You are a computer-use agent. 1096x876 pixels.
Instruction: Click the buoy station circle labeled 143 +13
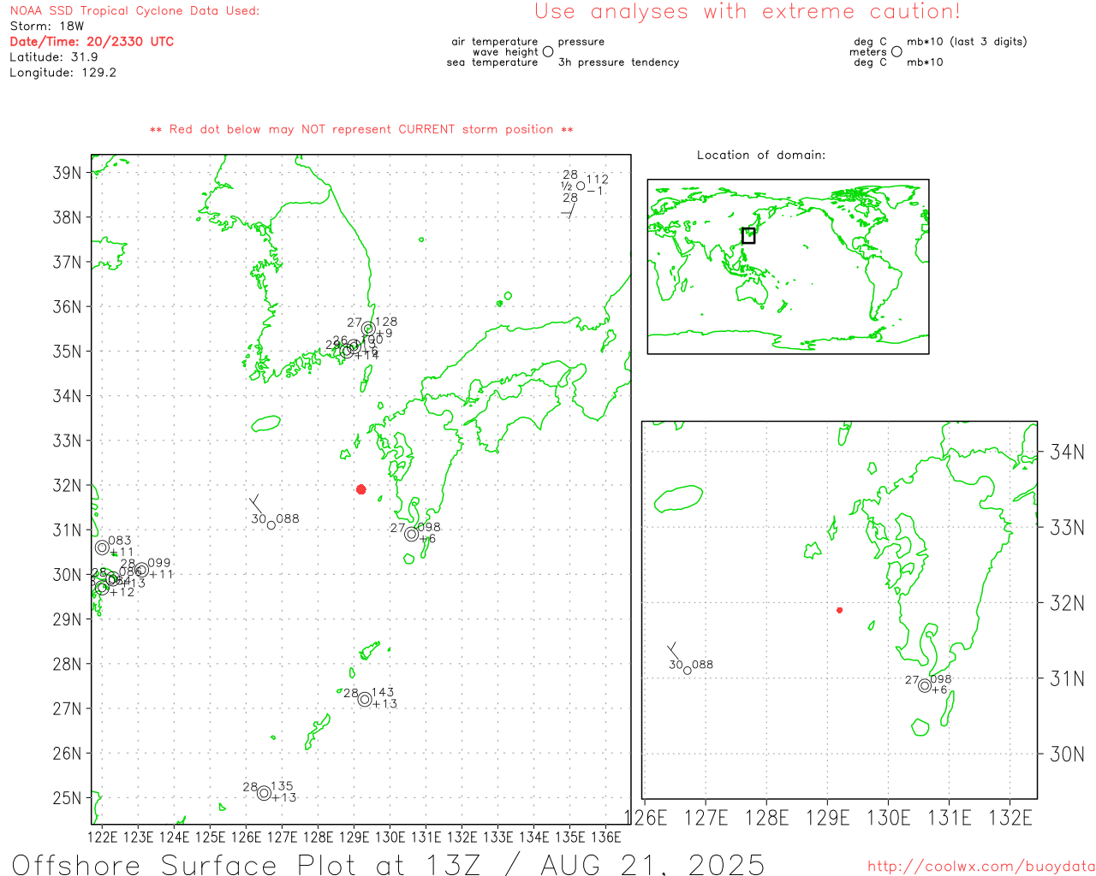tap(365, 699)
